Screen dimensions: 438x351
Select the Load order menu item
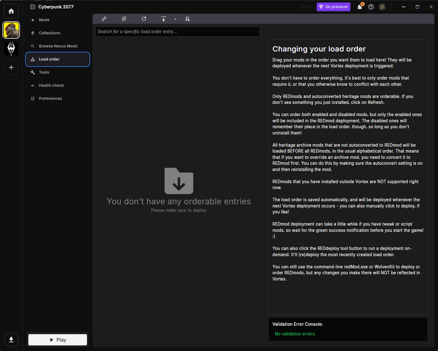tap(58, 59)
